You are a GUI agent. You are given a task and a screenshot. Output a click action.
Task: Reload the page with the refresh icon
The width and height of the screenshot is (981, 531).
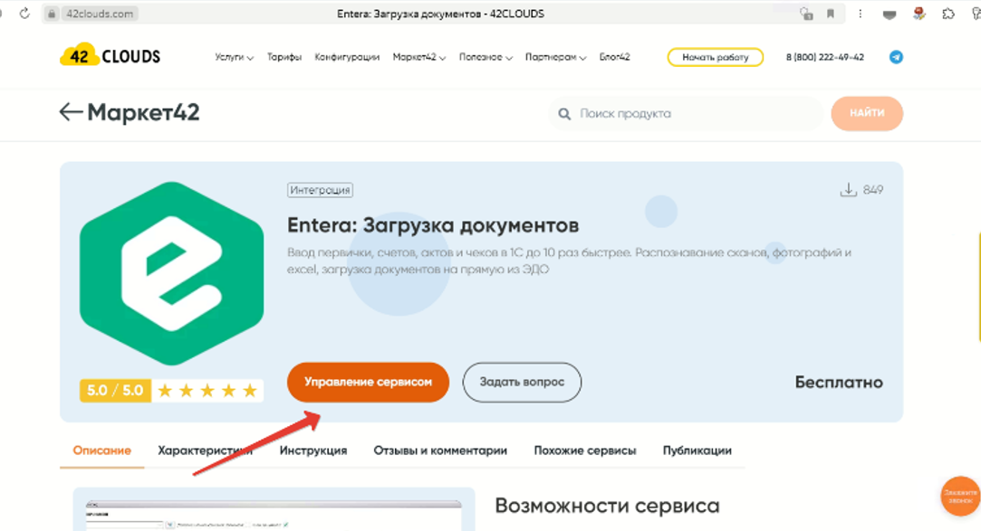[x=24, y=14]
